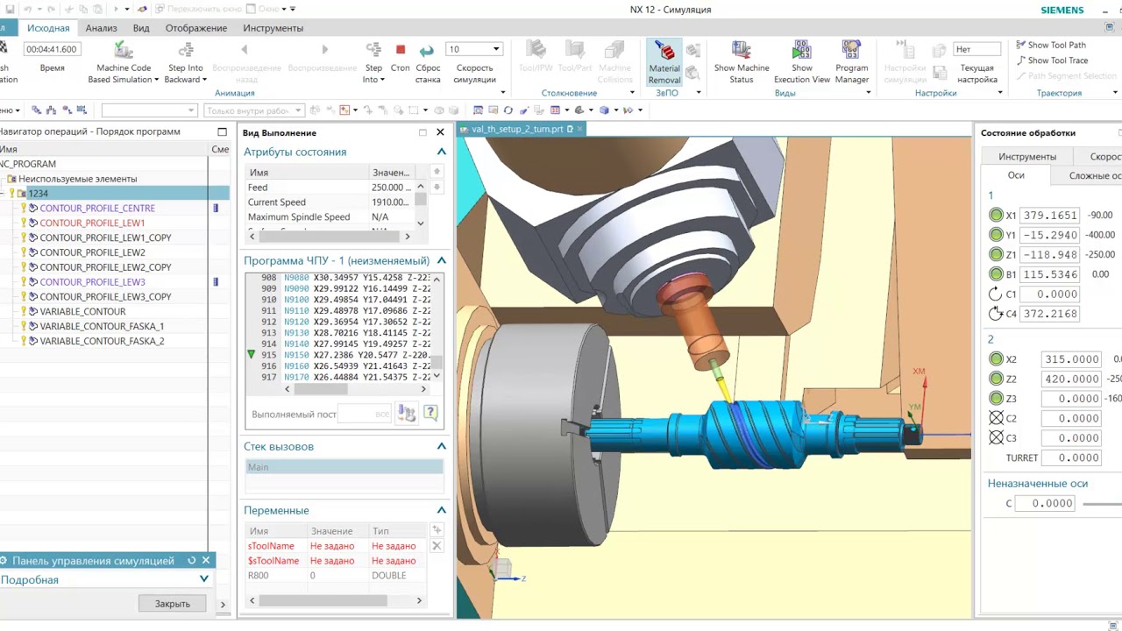The height and width of the screenshot is (631, 1122).
Task: Expand the Подробная section chevron
Action: pos(204,579)
